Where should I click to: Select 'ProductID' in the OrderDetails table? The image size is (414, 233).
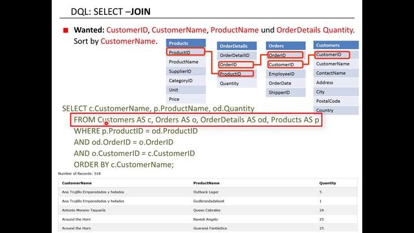[x=236, y=74]
